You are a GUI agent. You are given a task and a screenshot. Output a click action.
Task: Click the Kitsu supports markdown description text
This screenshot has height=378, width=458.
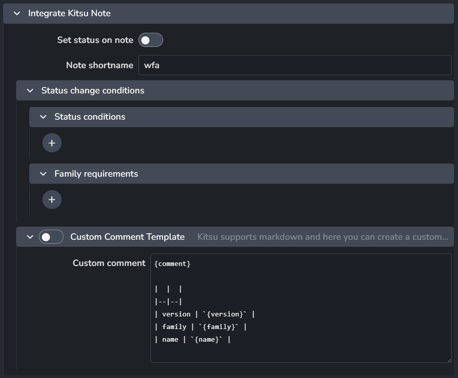[322, 237]
